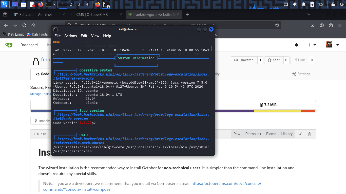The width and height of the screenshot is (346, 194).
Task: Bookmark this page with star icon
Action: [x=277, y=25]
